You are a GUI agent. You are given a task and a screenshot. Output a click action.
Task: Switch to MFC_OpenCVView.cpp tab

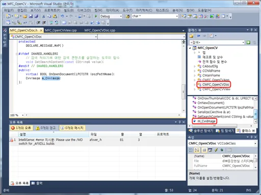[x=61, y=31]
